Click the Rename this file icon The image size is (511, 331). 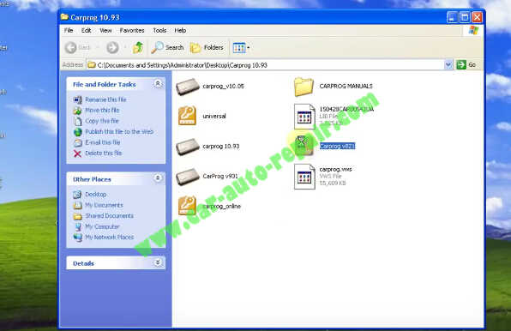click(x=77, y=99)
